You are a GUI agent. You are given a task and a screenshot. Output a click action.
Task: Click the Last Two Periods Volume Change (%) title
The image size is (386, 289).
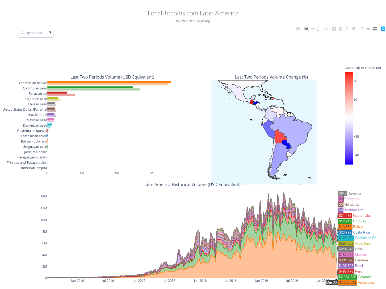271,77
